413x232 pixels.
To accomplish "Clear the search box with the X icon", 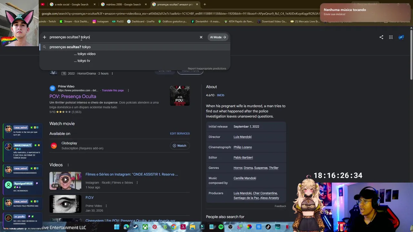I will 201,37.
